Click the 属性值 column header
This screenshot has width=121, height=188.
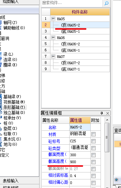click(80, 120)
